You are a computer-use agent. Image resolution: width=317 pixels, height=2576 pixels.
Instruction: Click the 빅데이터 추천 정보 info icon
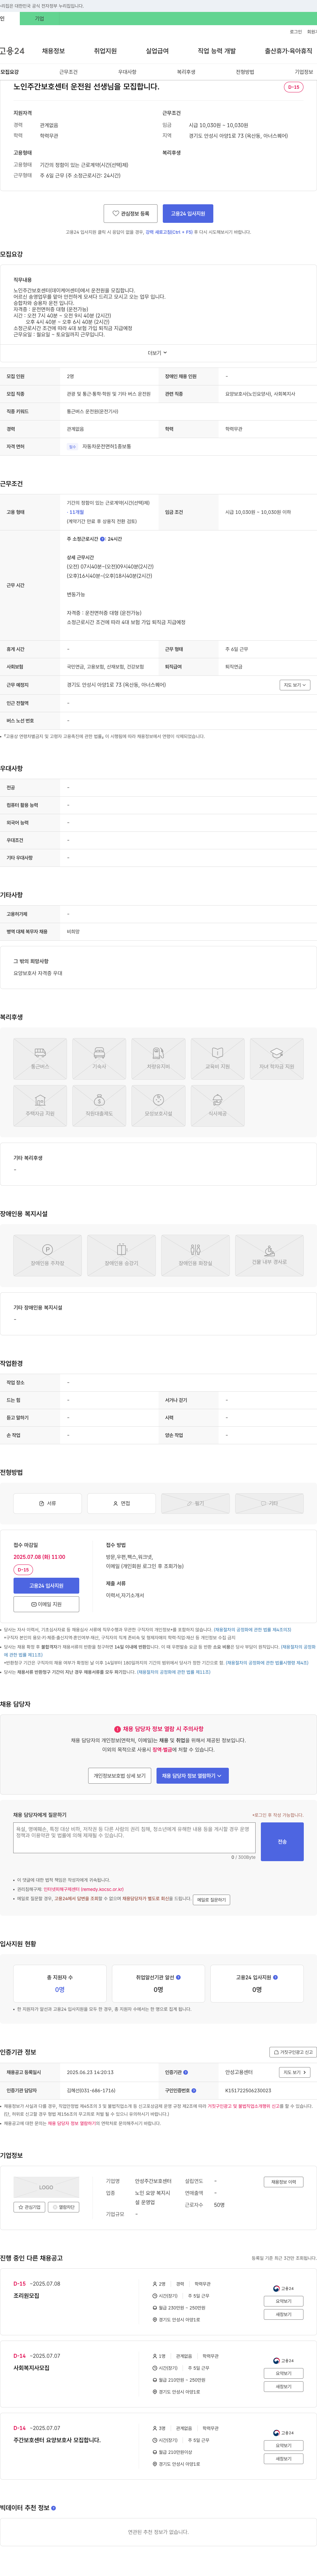pyautogui.click(x=54, y=2508)
